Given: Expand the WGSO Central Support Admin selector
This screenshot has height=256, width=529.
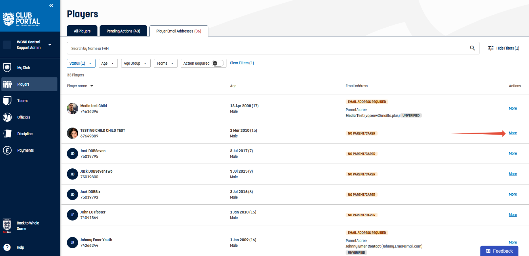Looking at the screenshot, I should point(50,45).
